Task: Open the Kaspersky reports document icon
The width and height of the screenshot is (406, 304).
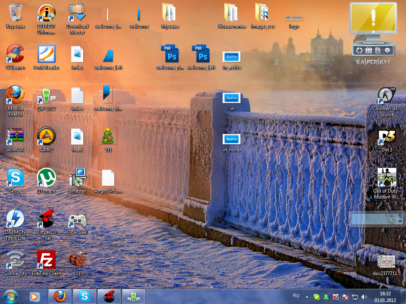Action: [378, 50]
